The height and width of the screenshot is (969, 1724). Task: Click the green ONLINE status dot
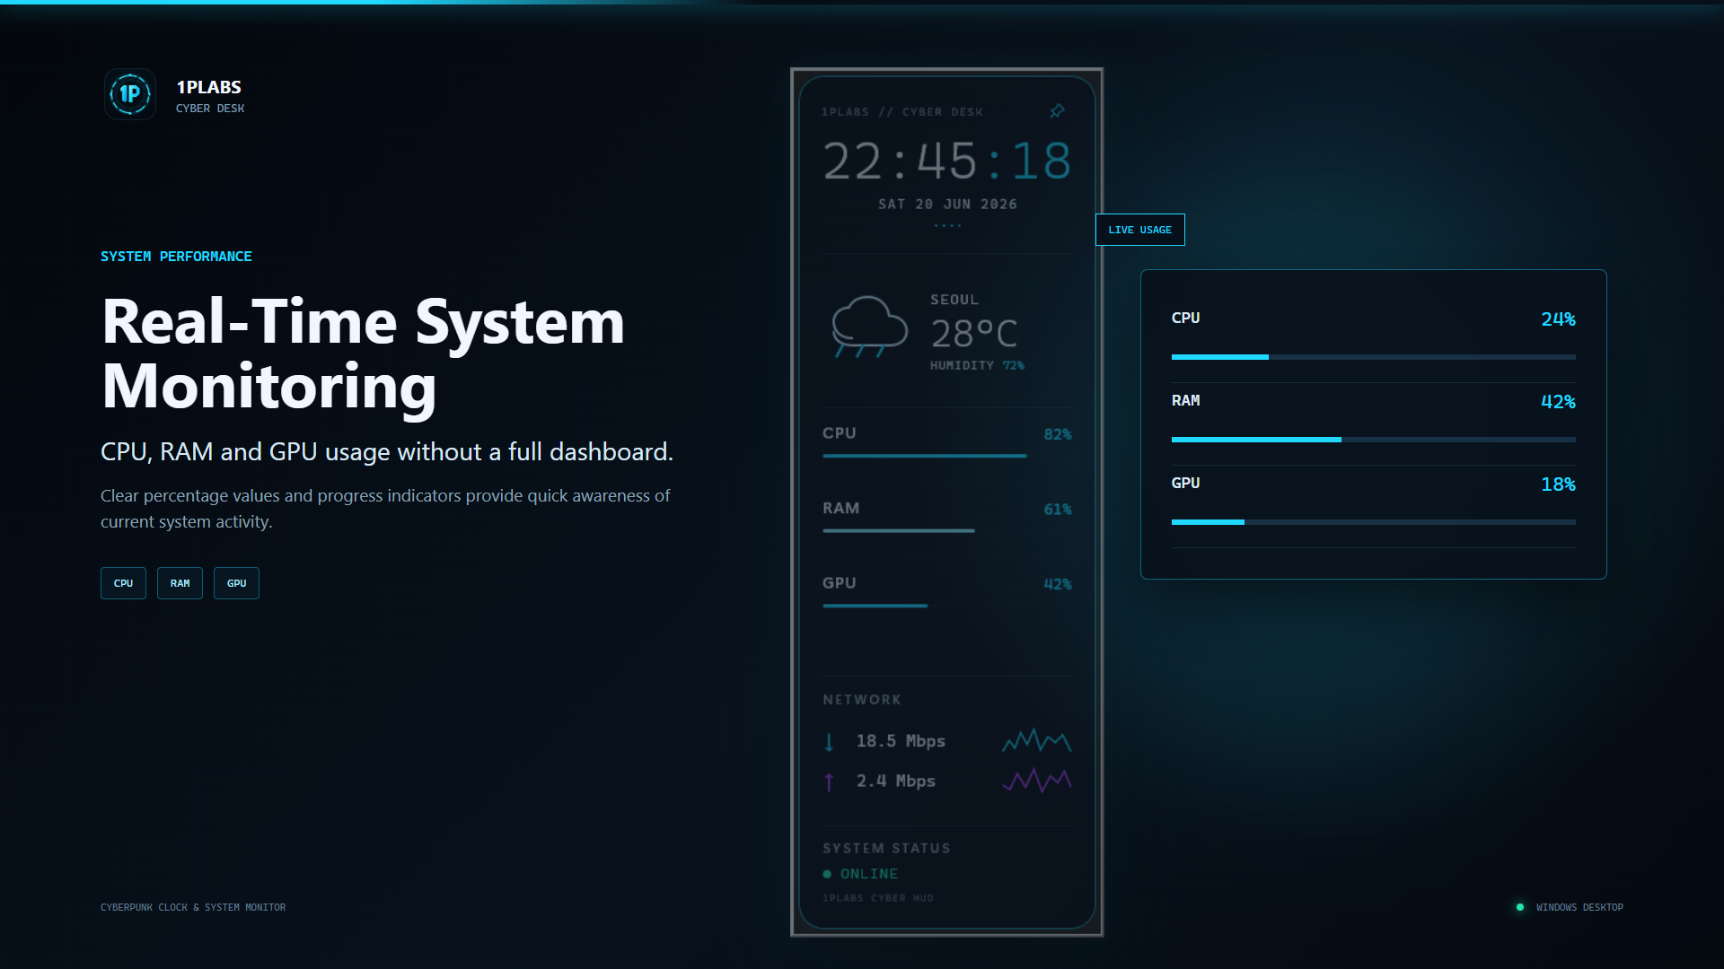coord(827,874)
